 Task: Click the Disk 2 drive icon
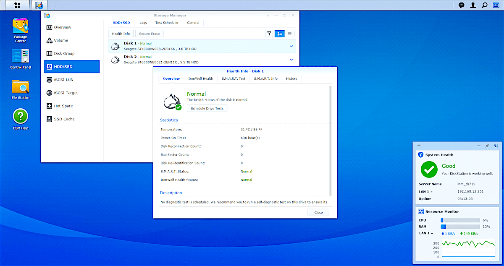point(116,60)
